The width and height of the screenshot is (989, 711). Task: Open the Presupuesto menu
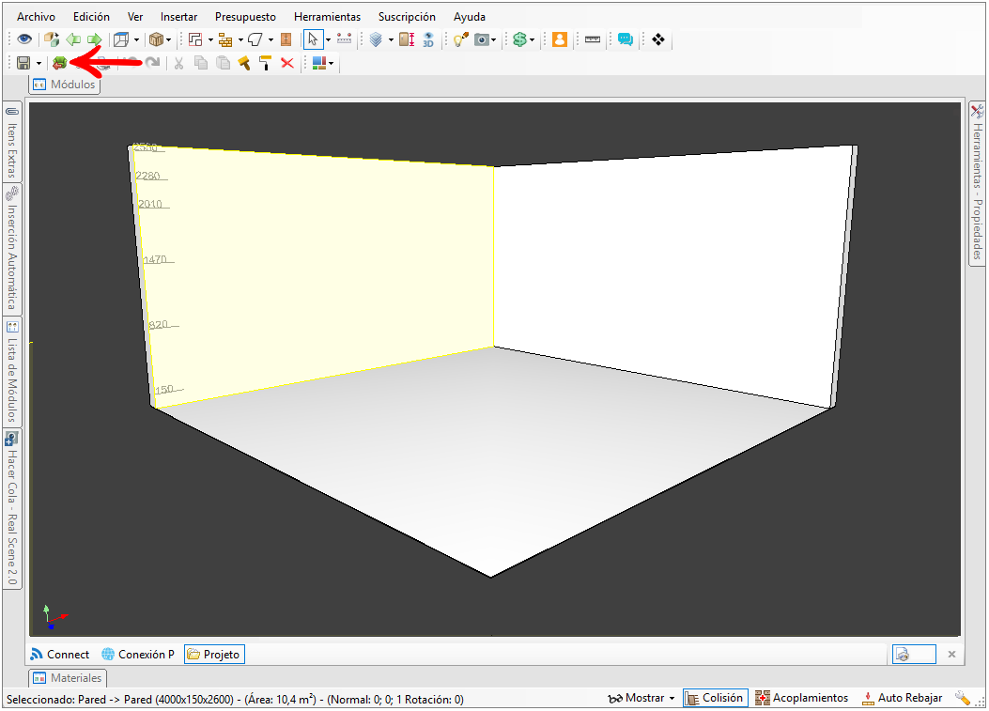click(245, 17)
